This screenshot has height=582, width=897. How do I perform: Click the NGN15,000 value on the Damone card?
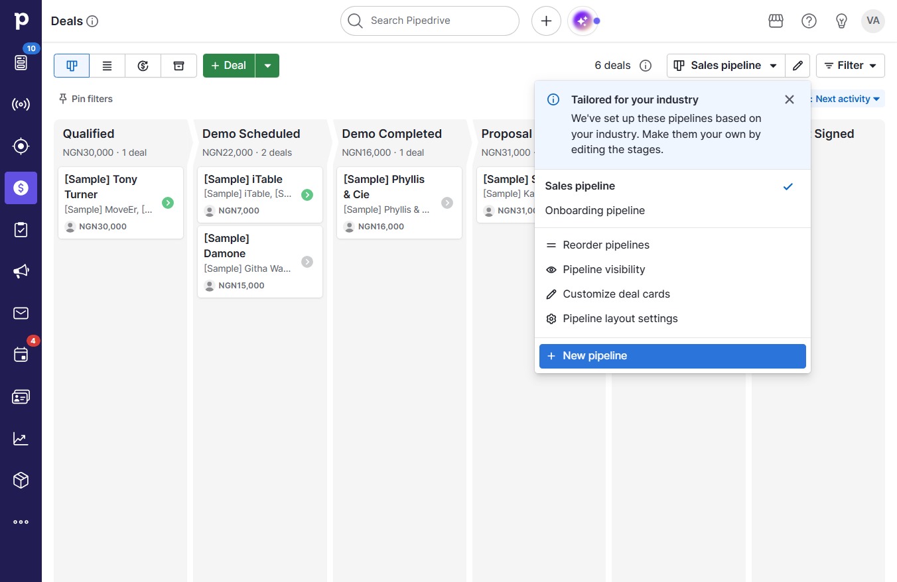click(x=241, y=286)
